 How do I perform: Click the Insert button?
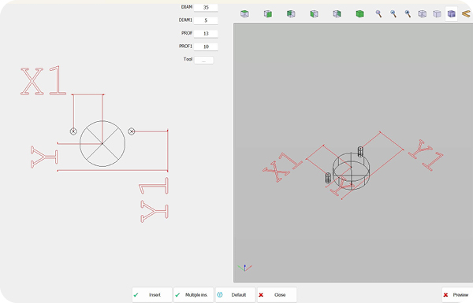coord(151,295)
